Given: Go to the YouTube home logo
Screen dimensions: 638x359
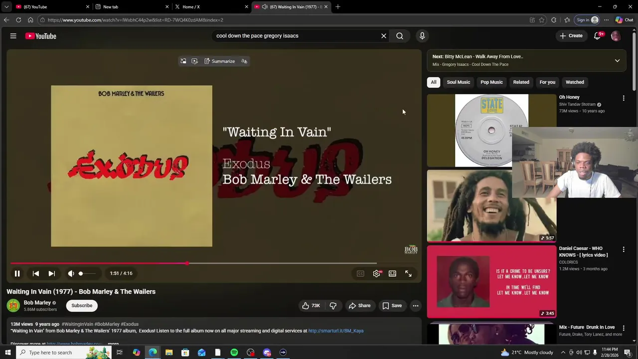Looking at the screenshot, I should click(40, 36).
